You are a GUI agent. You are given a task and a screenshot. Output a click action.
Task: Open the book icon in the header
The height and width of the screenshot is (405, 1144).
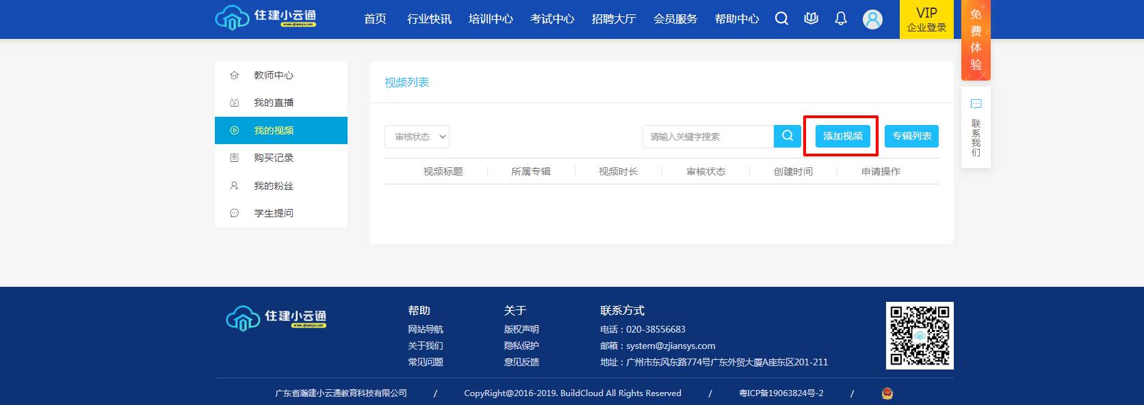pyautogui.click(x=811, y=19)
